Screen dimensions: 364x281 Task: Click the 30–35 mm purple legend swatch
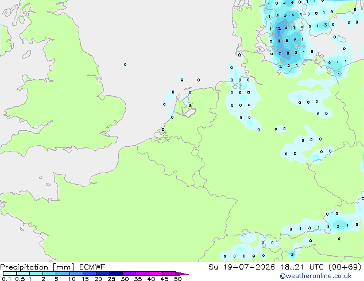tap(129, 274)
